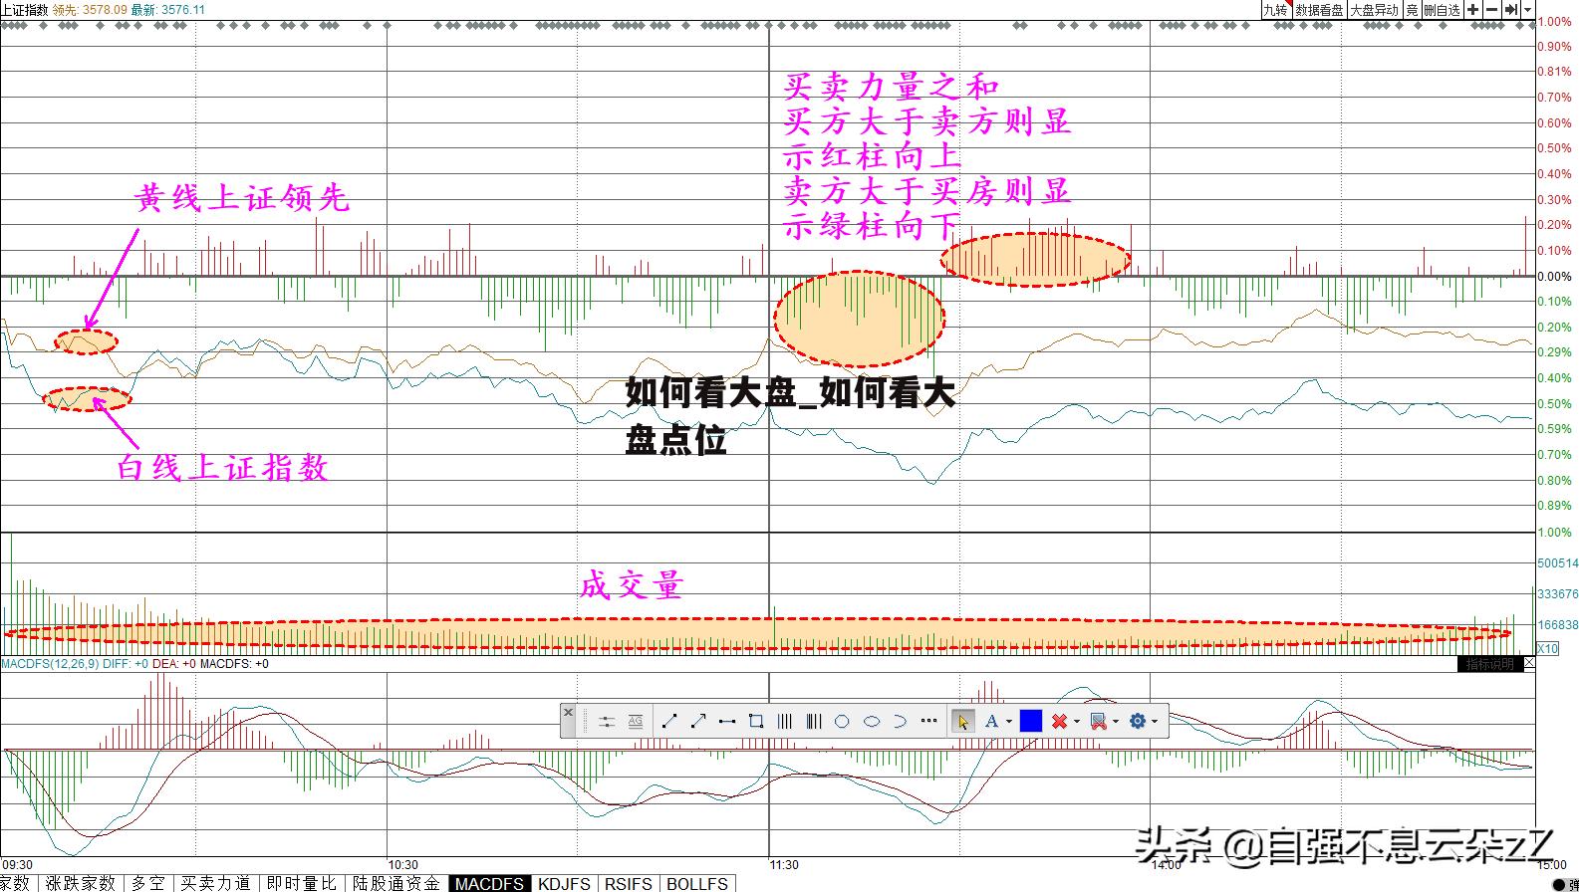The image size is (1579, 892).
Task: Switch to the KDJFS indicator tab
Action: point(565,883)
